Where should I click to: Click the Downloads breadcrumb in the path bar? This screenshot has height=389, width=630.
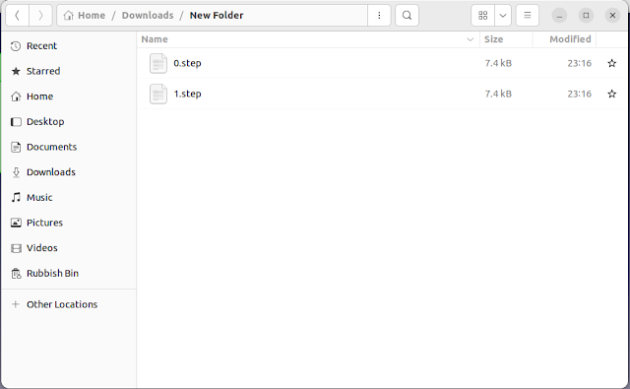[x=148, y=16]
